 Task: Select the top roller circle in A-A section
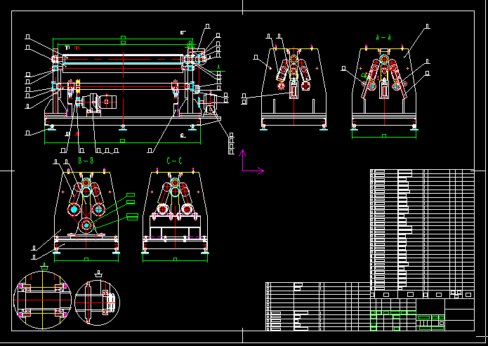pyautogui.click(x=383, y=63)
